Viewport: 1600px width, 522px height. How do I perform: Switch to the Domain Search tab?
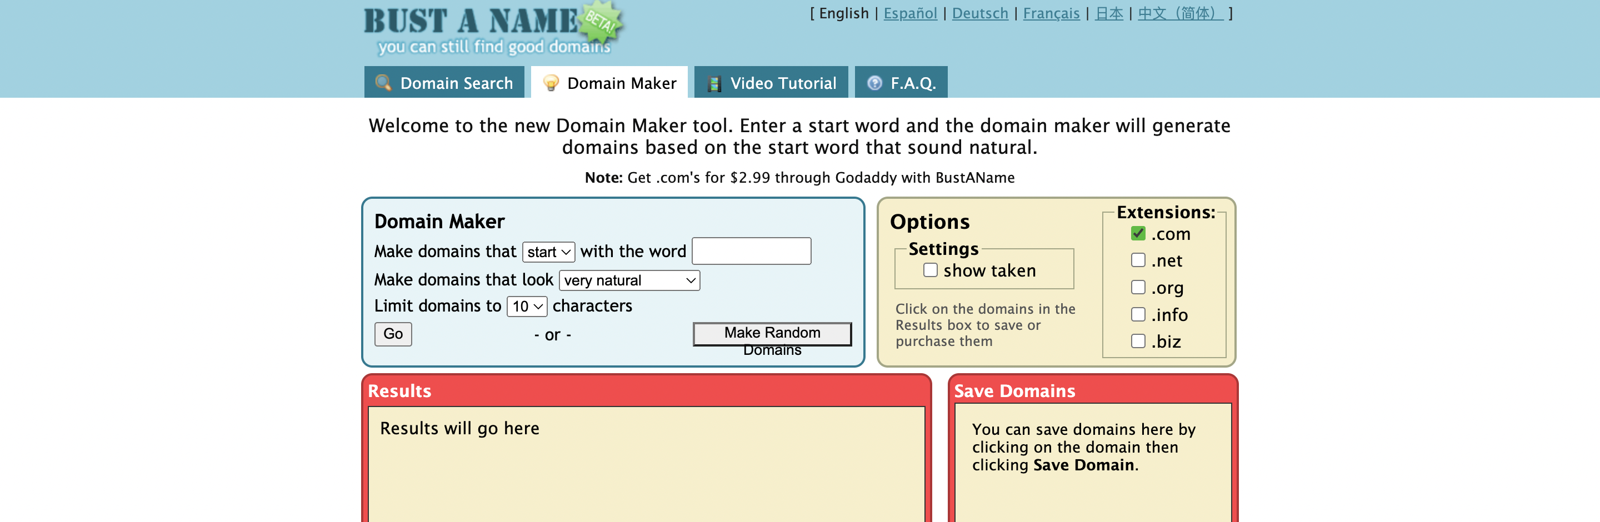point(444,83)
